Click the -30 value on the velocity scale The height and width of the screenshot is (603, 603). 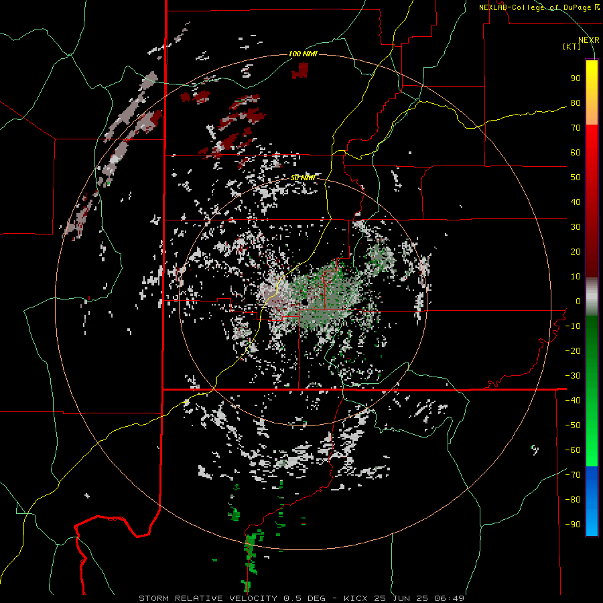[x=573, y=376]
